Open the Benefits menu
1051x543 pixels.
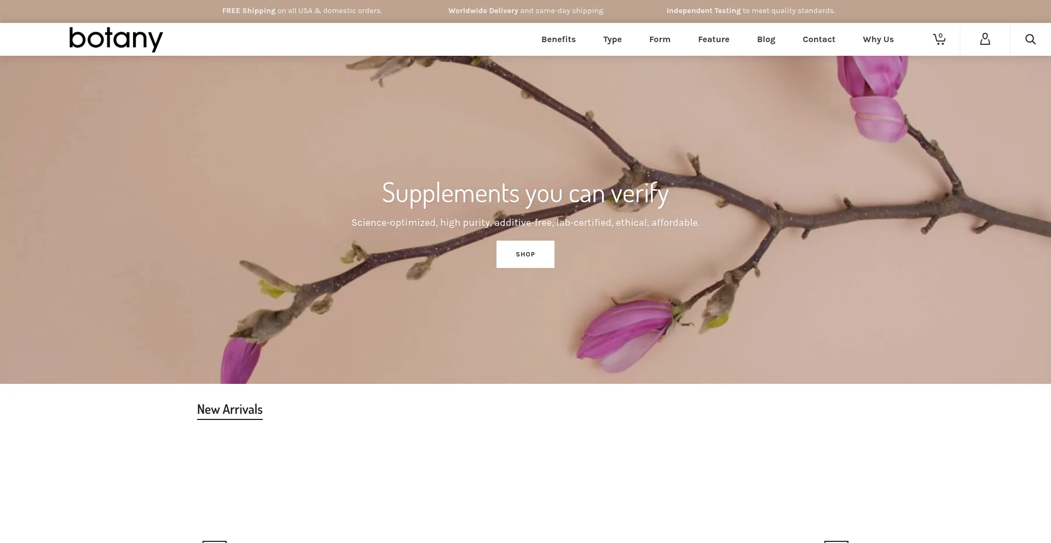tap(558, 39)
